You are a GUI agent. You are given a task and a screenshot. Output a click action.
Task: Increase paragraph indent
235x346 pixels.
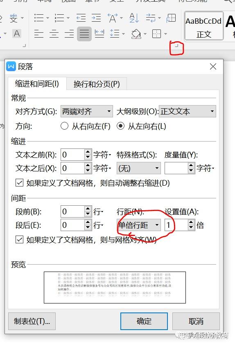96,18
